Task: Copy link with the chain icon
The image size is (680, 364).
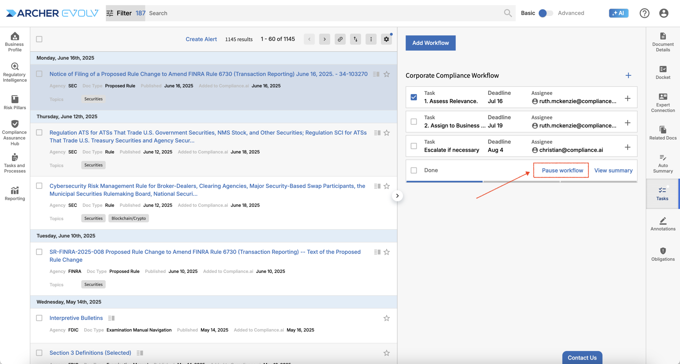Action: coord(340,39)
